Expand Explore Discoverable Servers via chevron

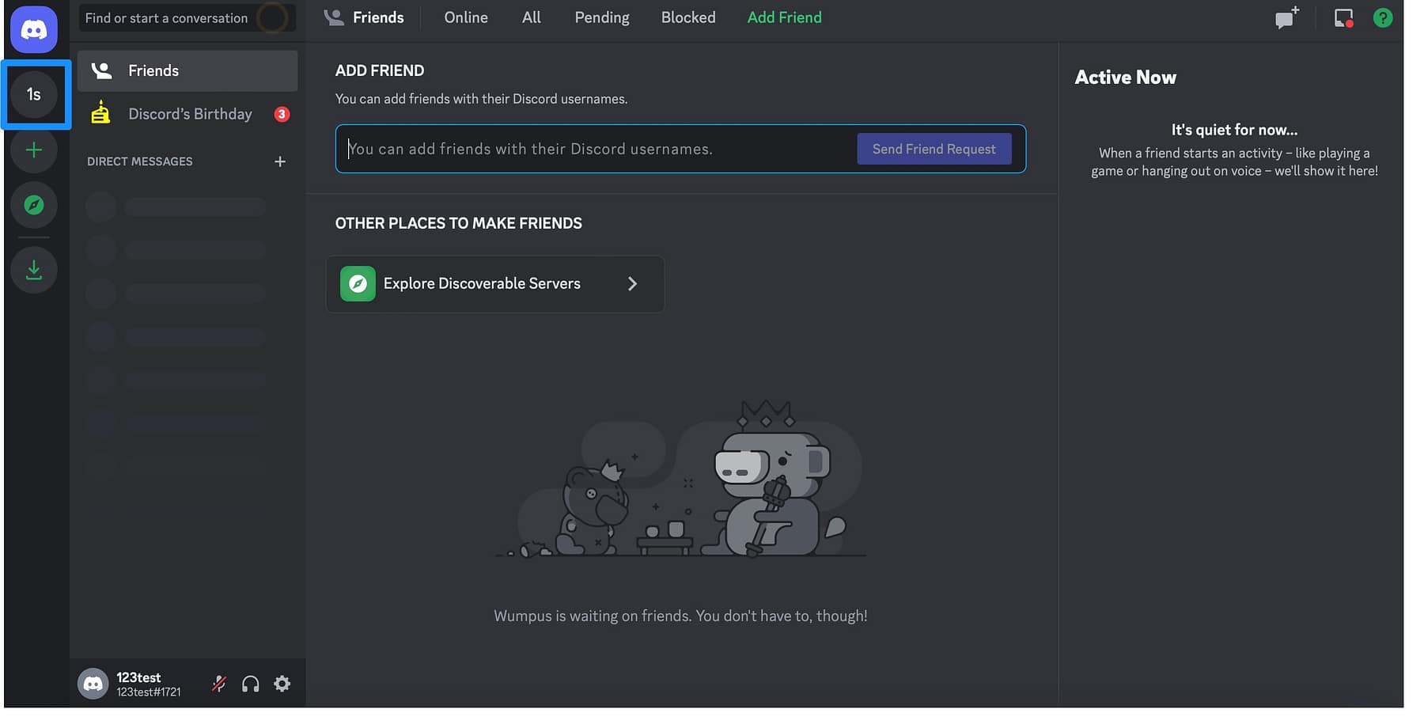[x=632, y=283]
